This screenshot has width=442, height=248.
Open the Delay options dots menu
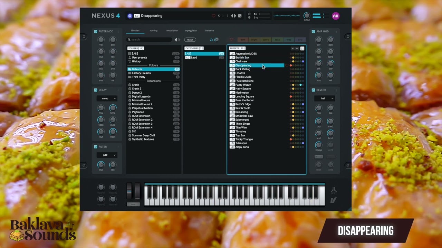tap(118, 90)
